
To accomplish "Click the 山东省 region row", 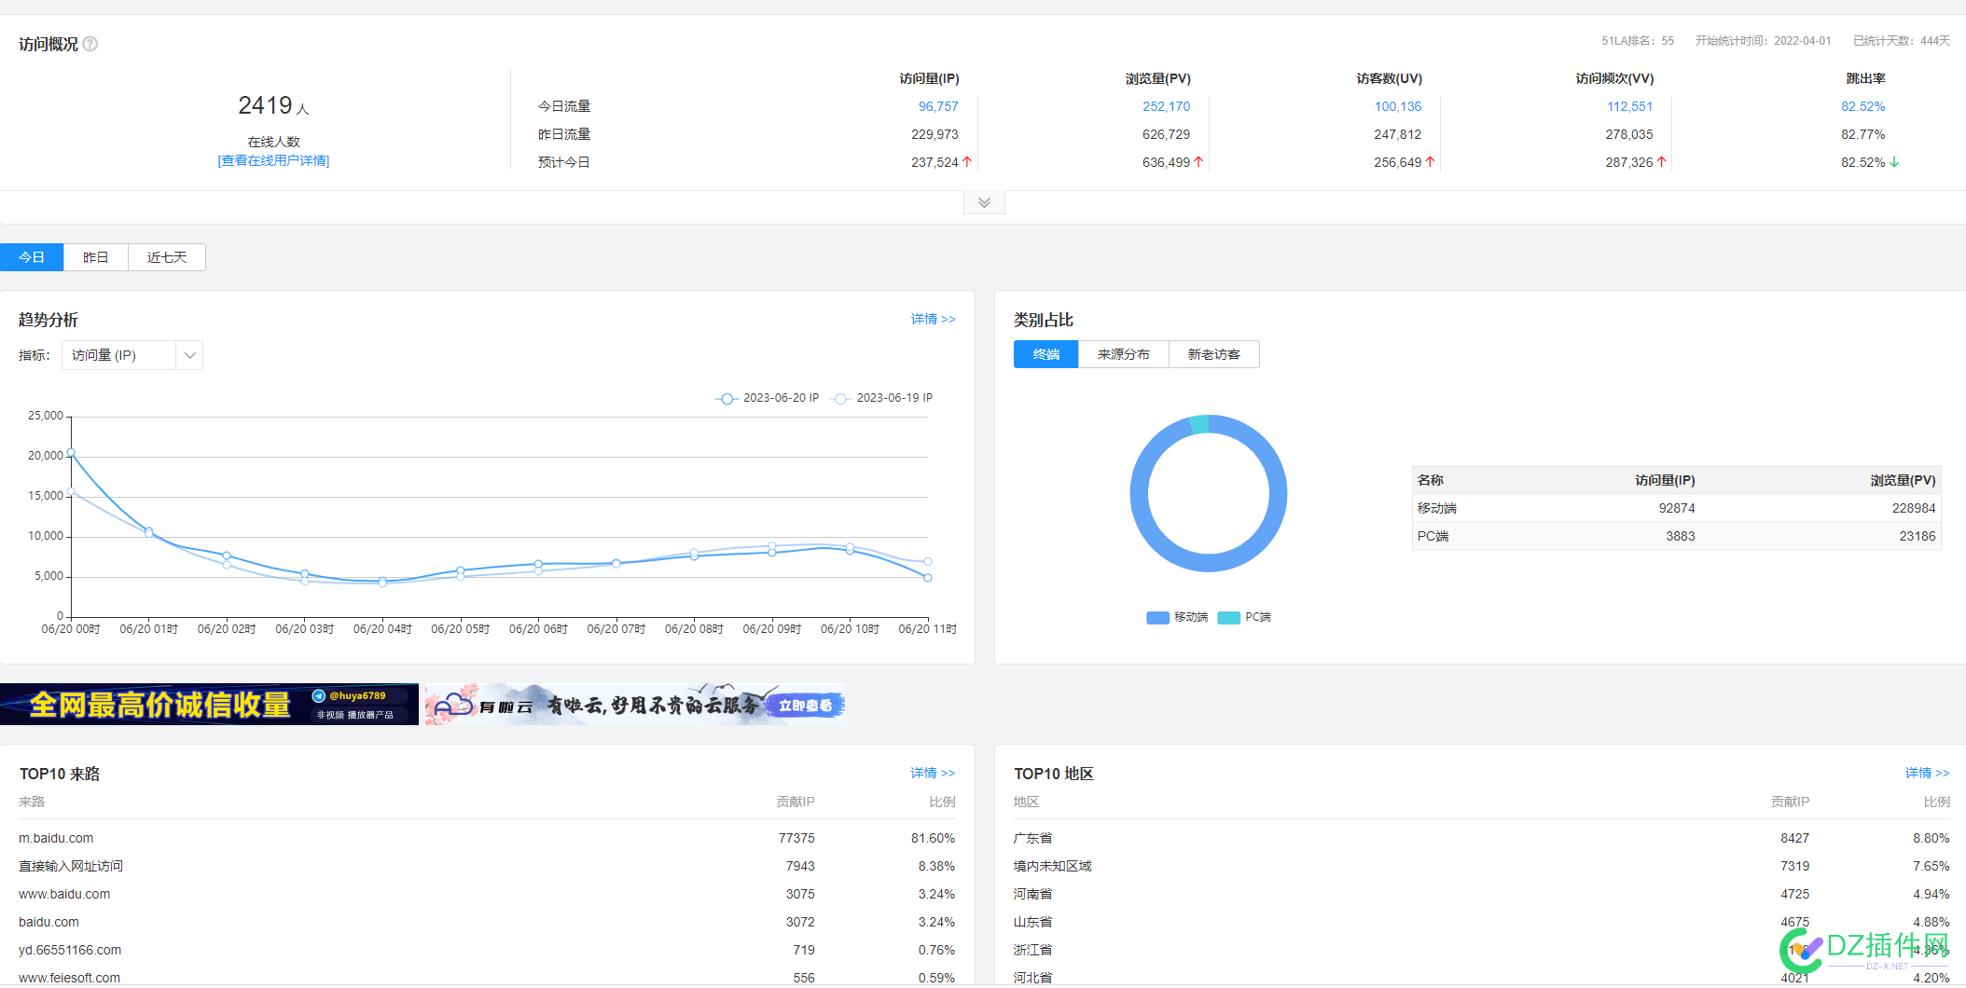I will click(1482, 922).
